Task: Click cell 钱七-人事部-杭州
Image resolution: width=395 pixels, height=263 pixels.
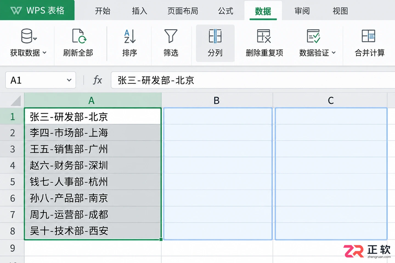Action: tap(93, 182)
